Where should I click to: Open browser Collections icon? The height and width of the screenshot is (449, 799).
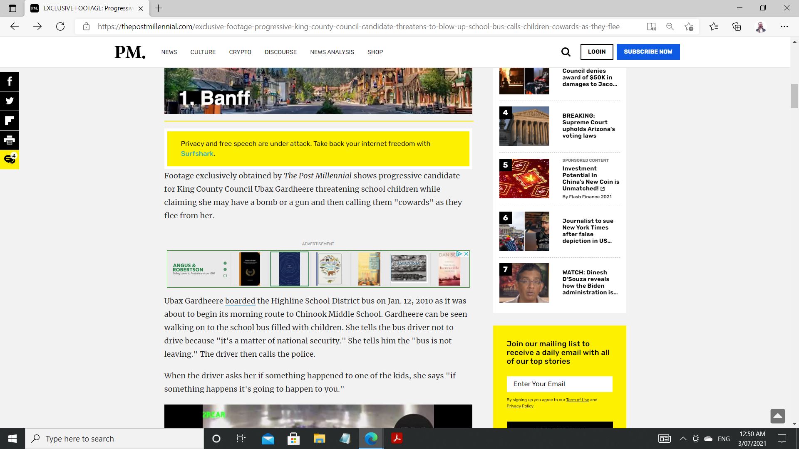[737, 27]
